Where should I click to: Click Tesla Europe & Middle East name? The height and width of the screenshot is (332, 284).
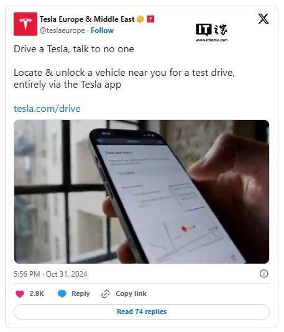[x=87, y=19]
